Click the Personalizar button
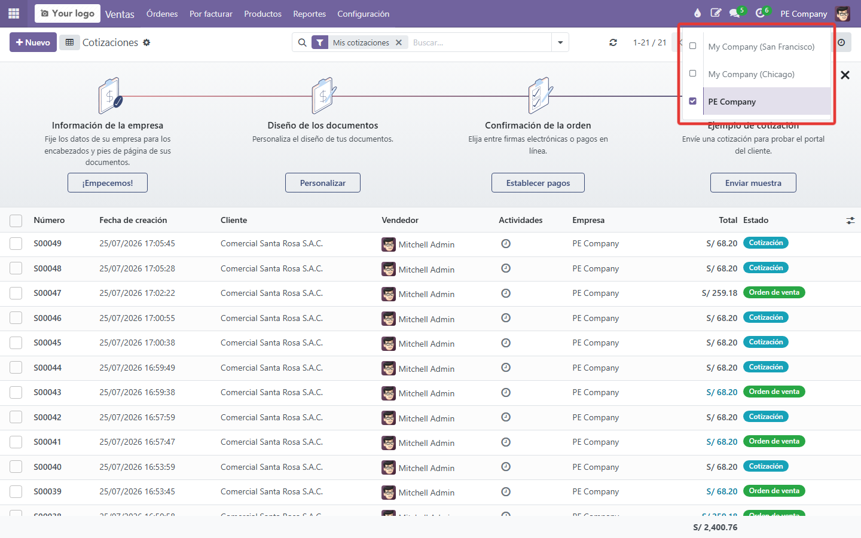This screenshot has height=538, width=861. click(323, 183)
